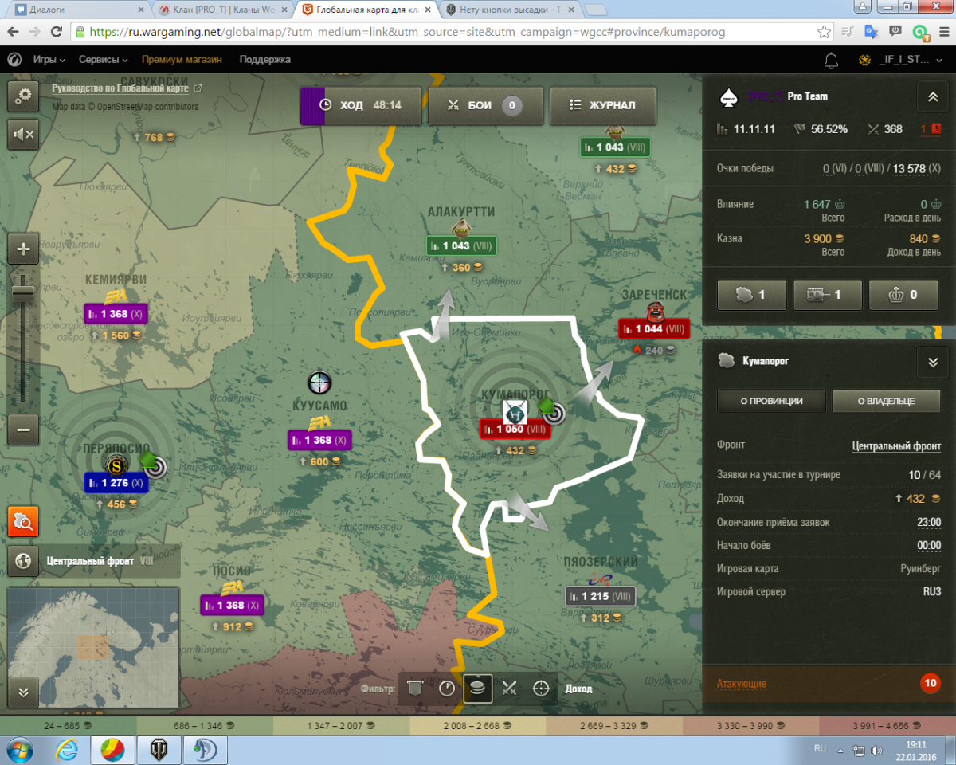Image resolution: width=956 pixels, height=765 pixels.
Task: Open the Поддержка menu item
Action: [x=265, y=60]
